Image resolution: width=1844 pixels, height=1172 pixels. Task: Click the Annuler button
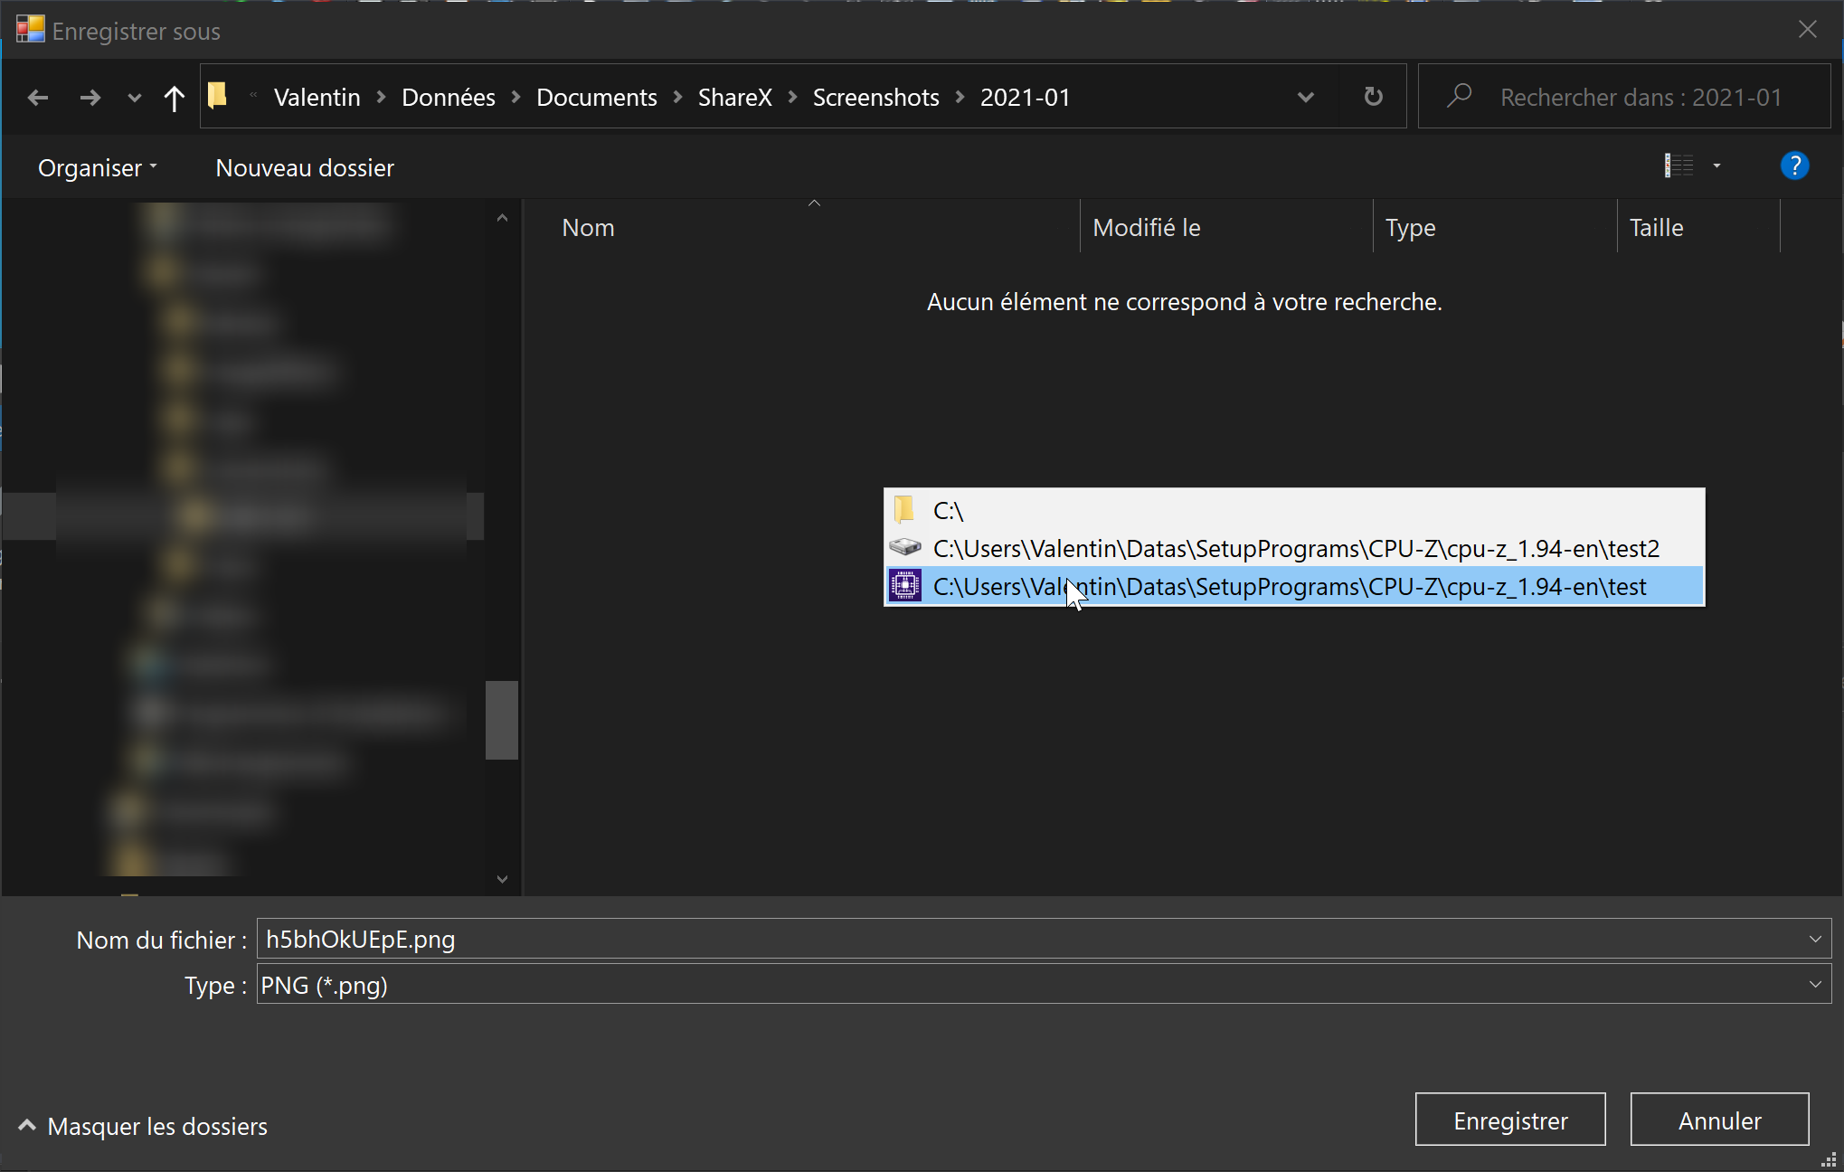[1719, 1120]
